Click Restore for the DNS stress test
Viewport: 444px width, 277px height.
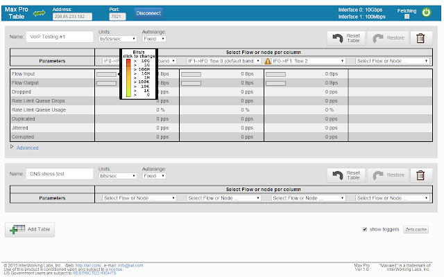click(x=388, y=175)
